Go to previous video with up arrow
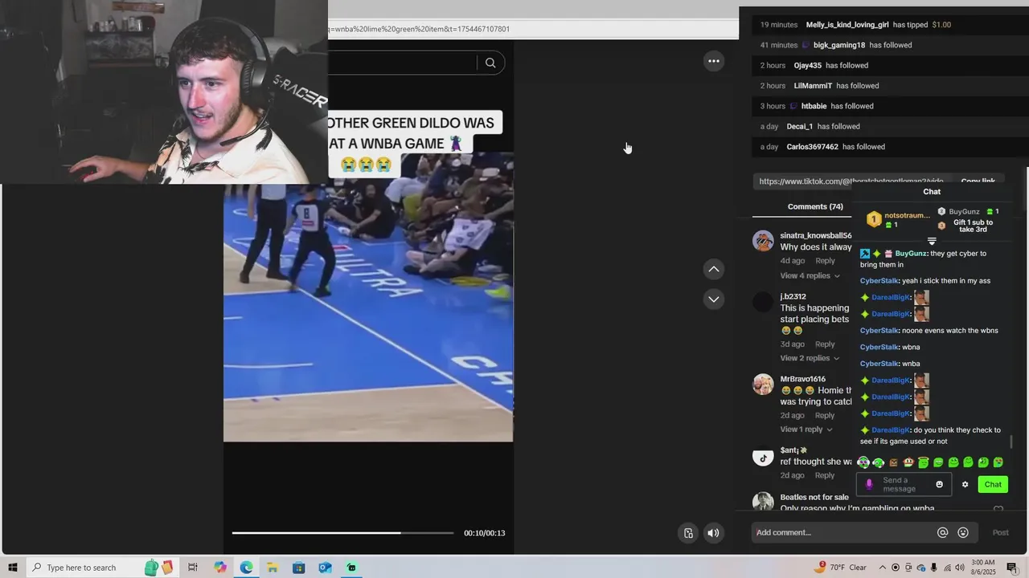 point(714,269)
